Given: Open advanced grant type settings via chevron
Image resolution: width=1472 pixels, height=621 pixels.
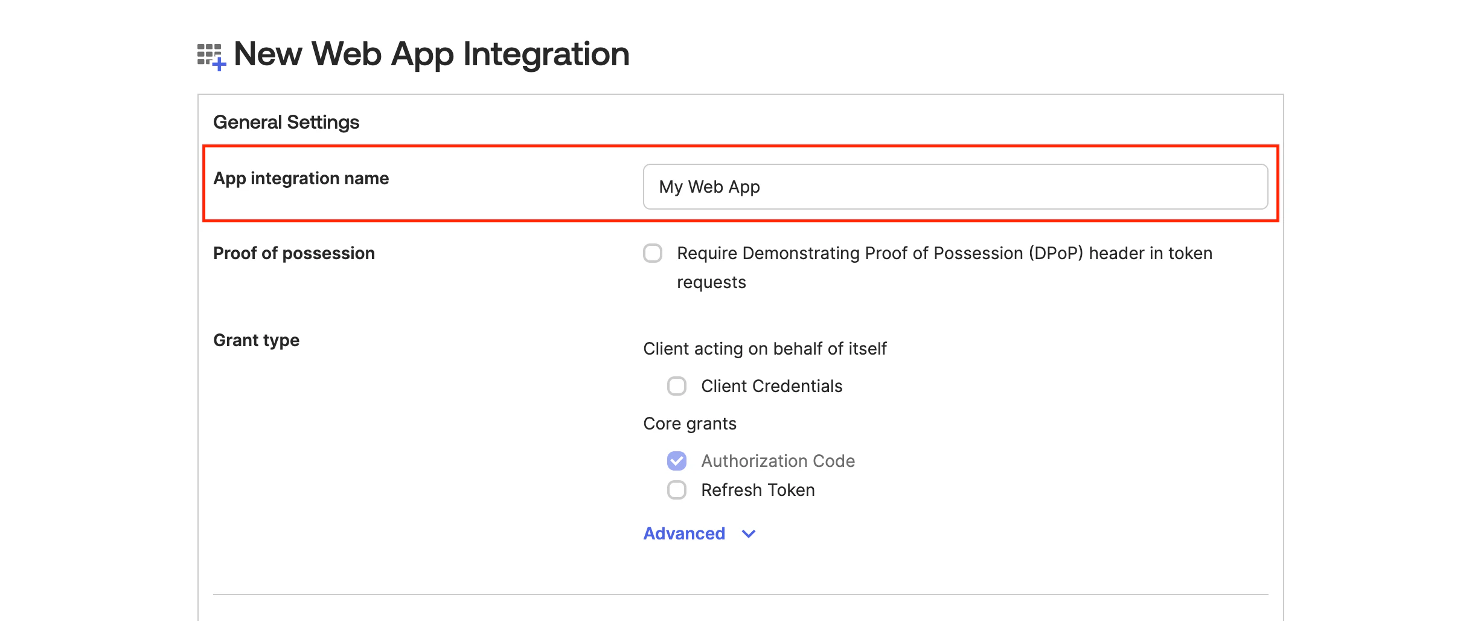Looking at the screenshot, I should click(x=747, y=534).
